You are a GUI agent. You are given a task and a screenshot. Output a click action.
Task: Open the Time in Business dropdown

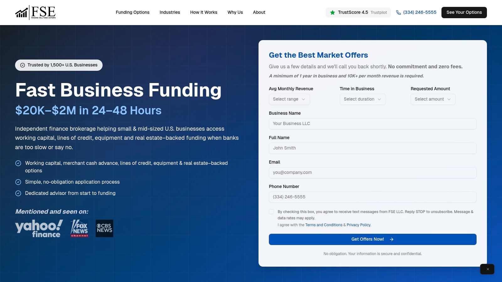click(x=362, y=99)
